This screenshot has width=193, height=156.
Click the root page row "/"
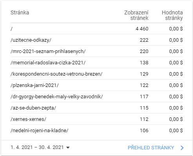(x=97, y=29)
